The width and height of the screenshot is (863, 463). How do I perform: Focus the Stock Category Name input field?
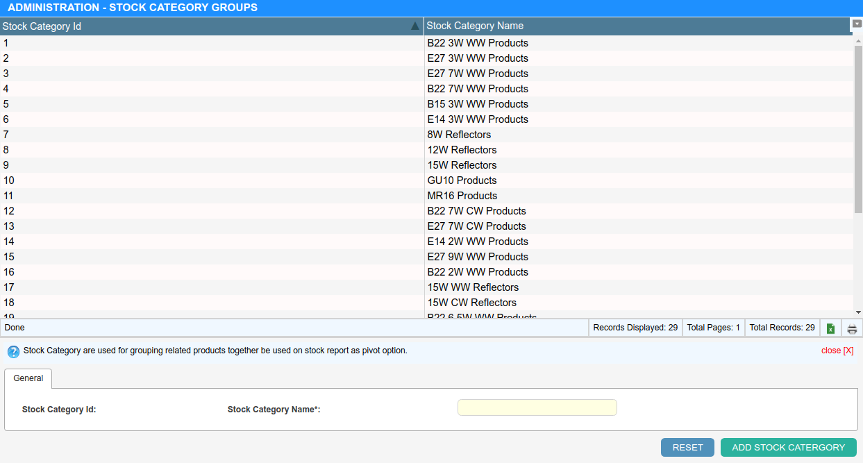click(x=537, y=407)
